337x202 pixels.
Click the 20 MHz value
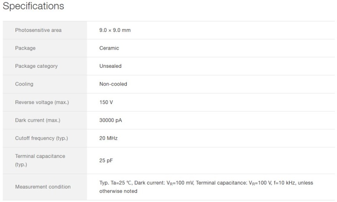(x=108, y=138)
